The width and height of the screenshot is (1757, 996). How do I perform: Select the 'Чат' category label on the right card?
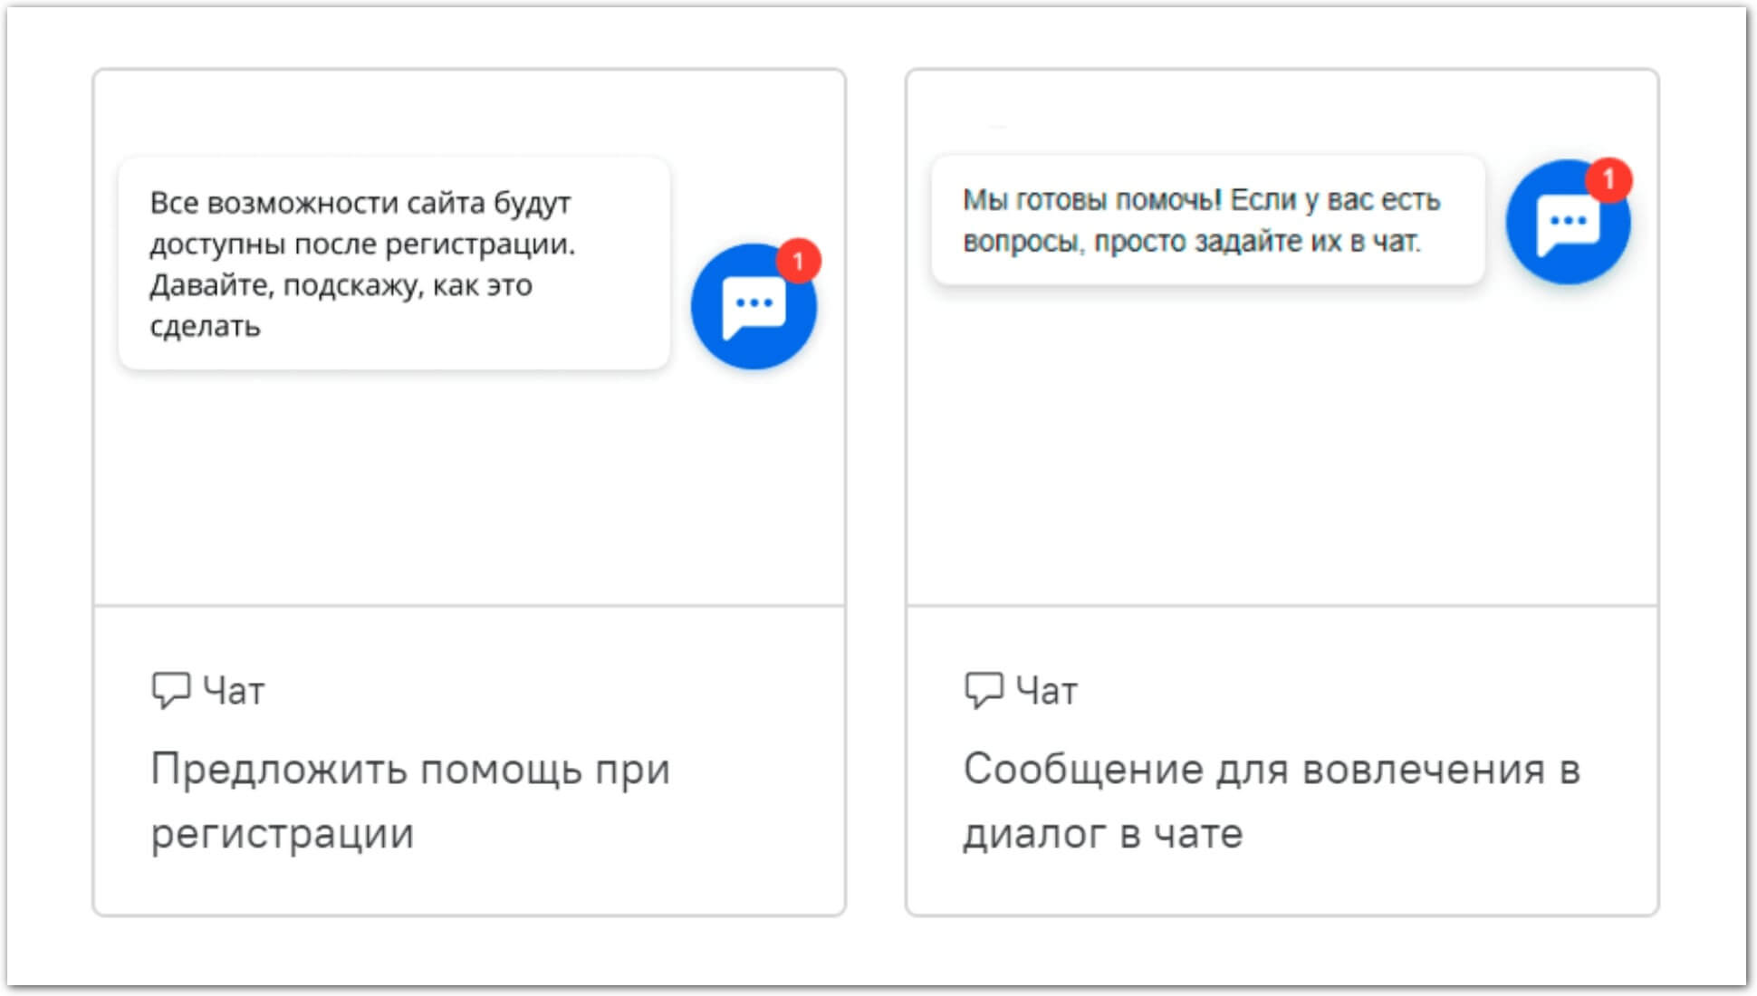1046,690
